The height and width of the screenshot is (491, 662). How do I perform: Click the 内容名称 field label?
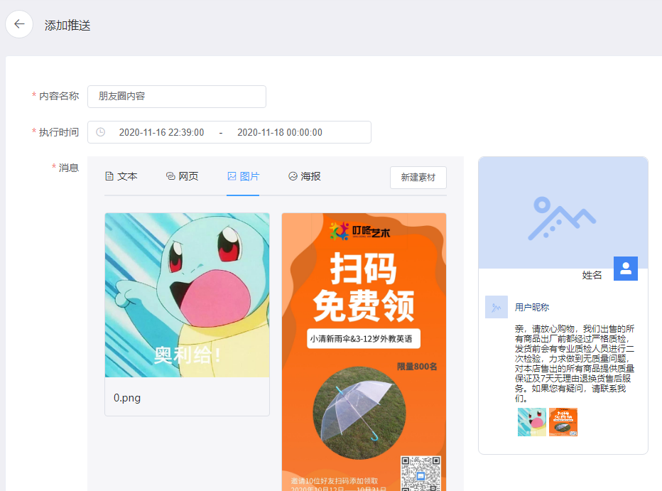[59, 96]
